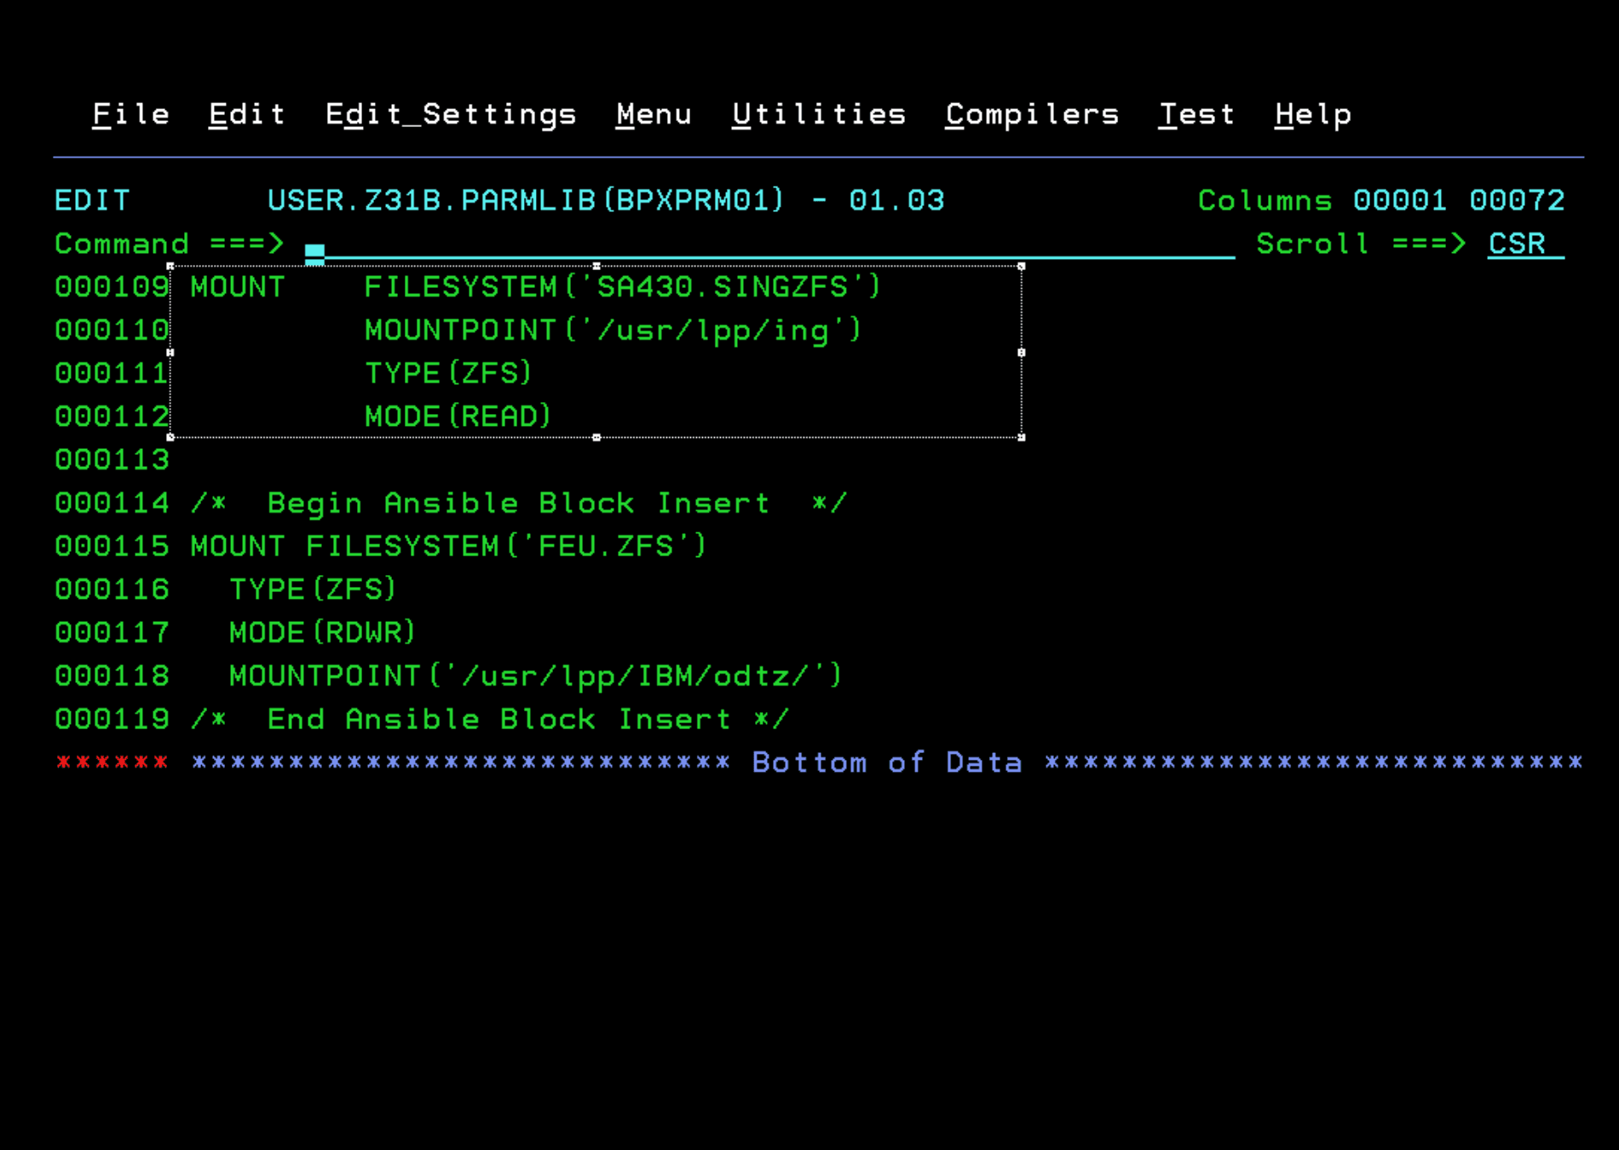Select the Scroll field showing CSR

point(1518,244)
